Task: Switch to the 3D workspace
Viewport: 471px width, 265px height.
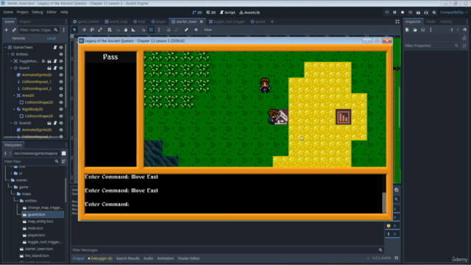Action: coord(211,13)
